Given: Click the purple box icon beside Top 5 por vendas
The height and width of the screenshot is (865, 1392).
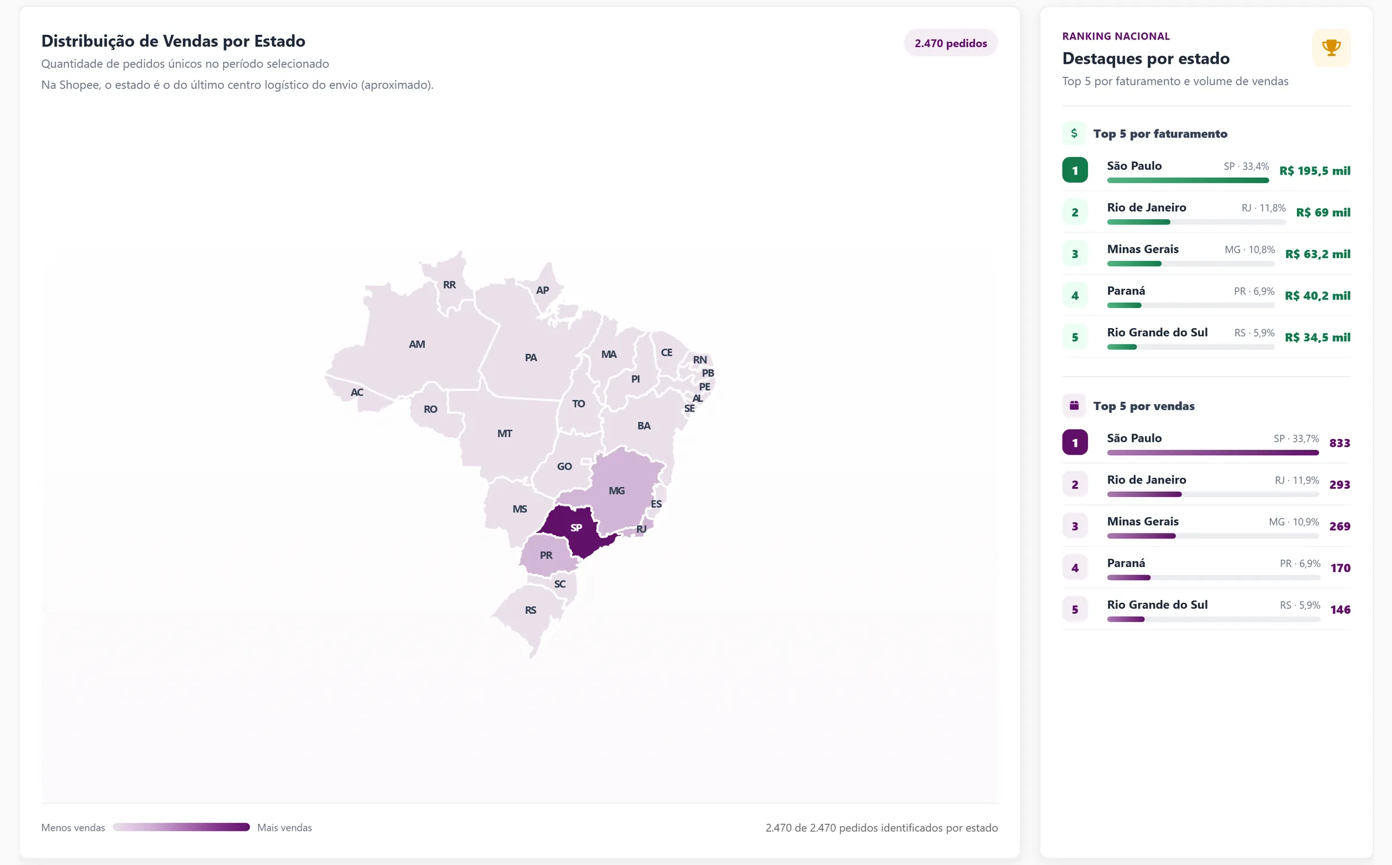Looking at the screenshot, I should pyautogui.click(x=1074, y=406).
